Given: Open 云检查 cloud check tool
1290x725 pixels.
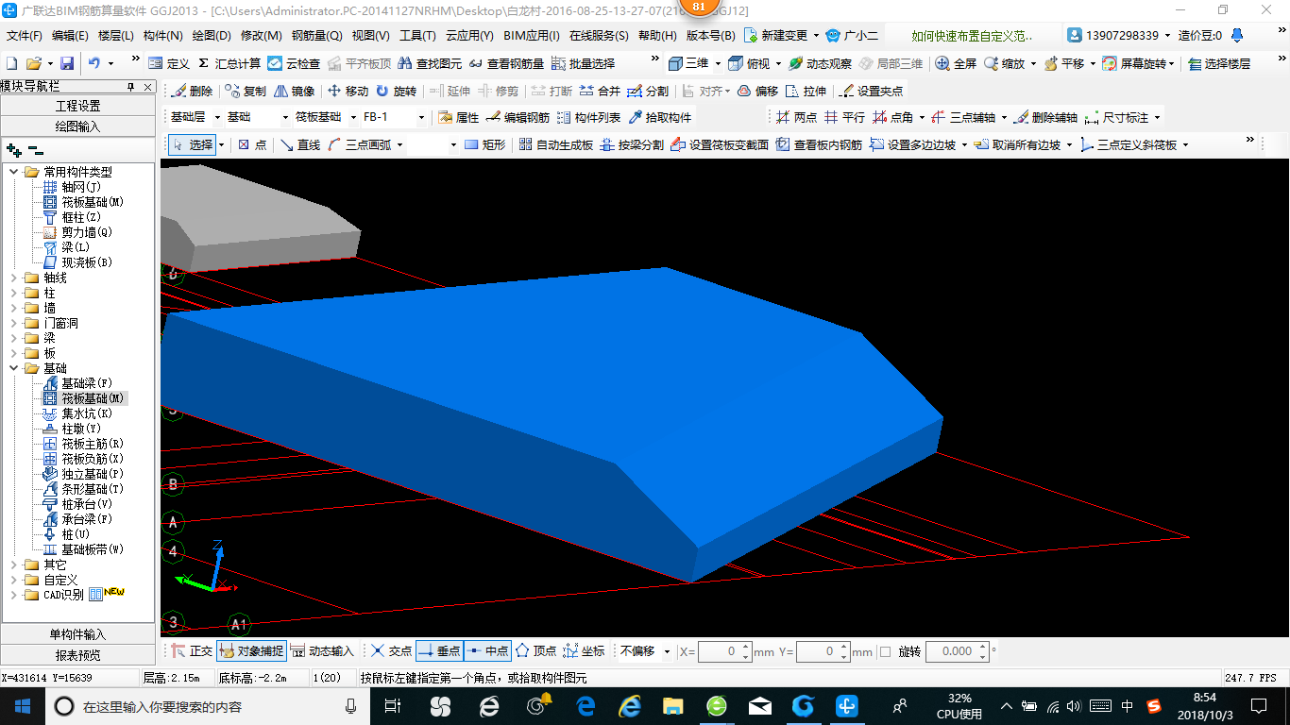Looking at the screenshot, I should [x=294, y=63].
